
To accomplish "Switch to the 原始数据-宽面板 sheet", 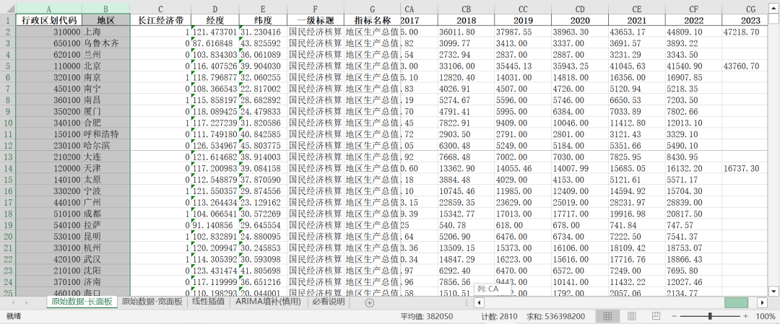I will point(152,302).
